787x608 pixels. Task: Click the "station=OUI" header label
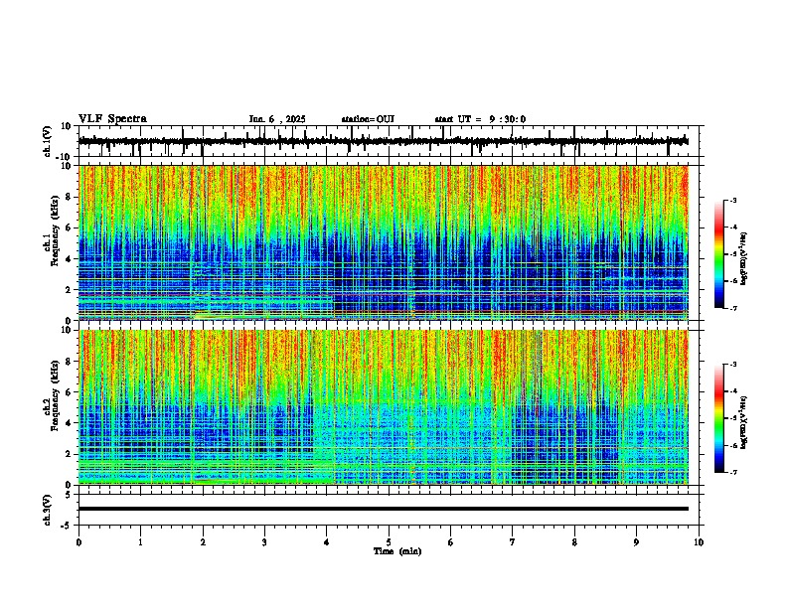click(368, 119)
